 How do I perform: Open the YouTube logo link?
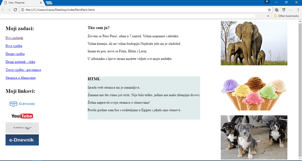click(x=22, y=116)
